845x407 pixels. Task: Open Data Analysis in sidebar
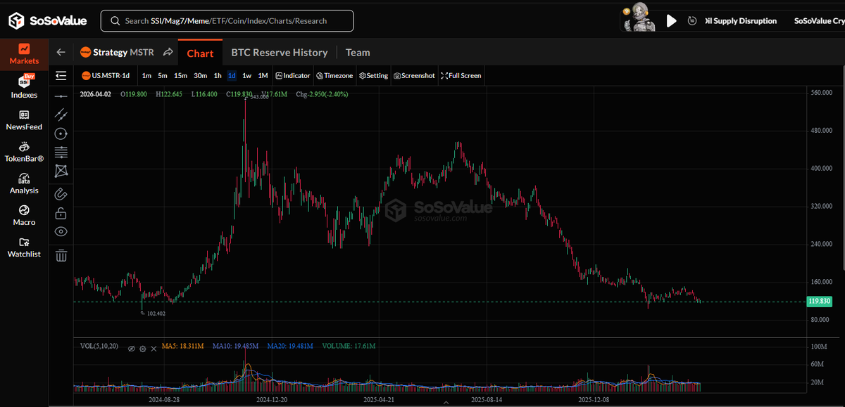click(24, 183)
